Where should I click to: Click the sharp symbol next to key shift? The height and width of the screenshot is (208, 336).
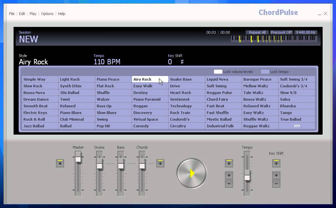tap(182, 62)
